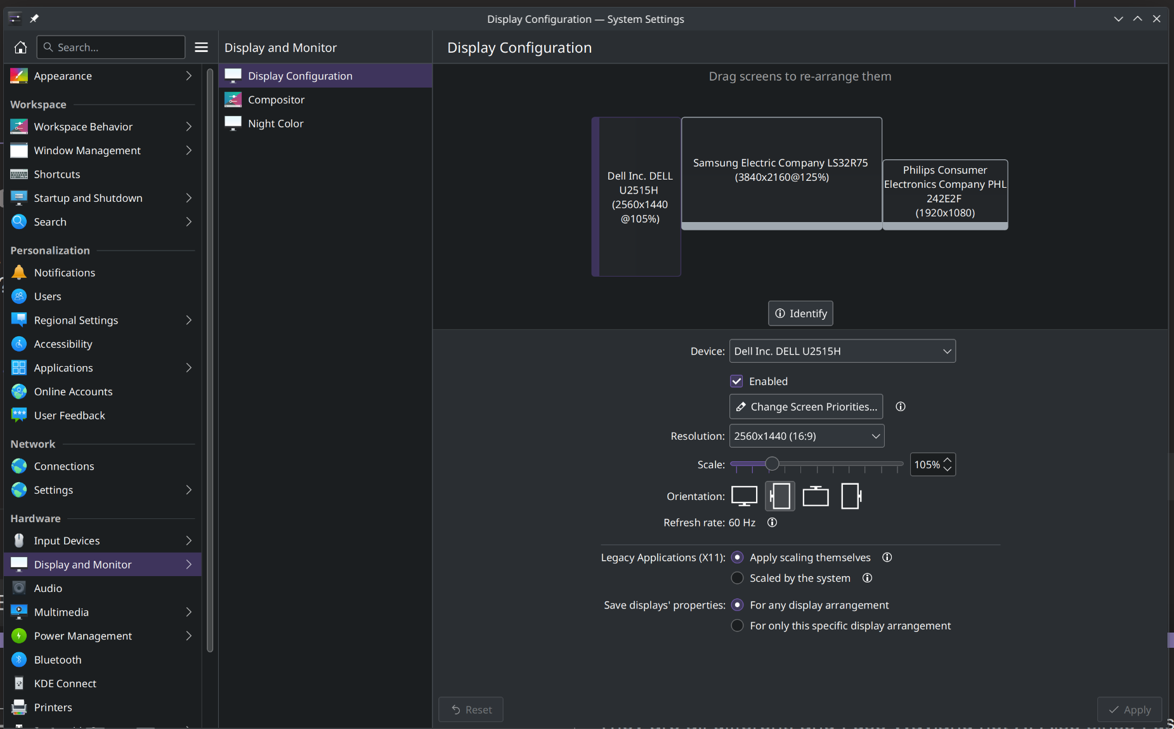Select For any display arrangement radio
Screen dimensions: 1174x729
pos(737,605)
